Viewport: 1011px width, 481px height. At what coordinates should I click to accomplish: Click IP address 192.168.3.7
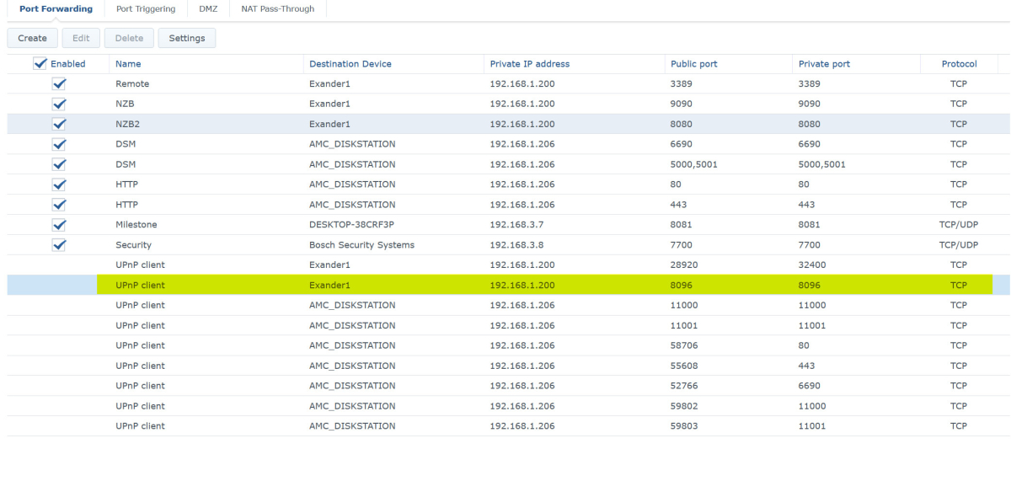(x=519, y=225)
